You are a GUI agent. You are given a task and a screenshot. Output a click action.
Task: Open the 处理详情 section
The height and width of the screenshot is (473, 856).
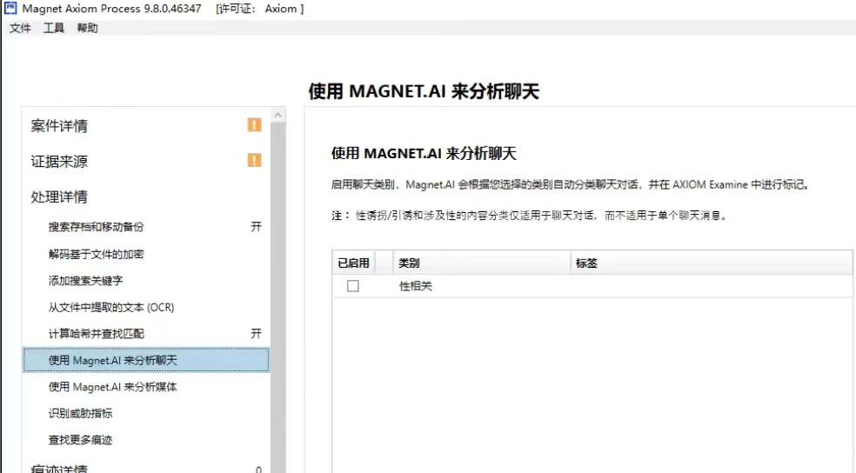(59, 197)
